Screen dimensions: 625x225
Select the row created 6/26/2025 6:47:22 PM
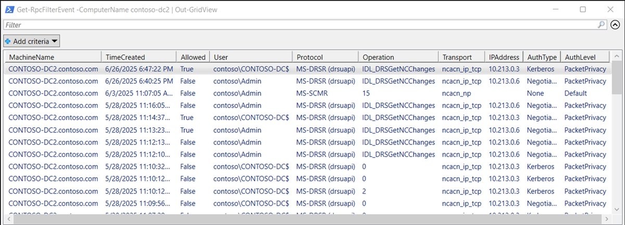click(307, 69)
